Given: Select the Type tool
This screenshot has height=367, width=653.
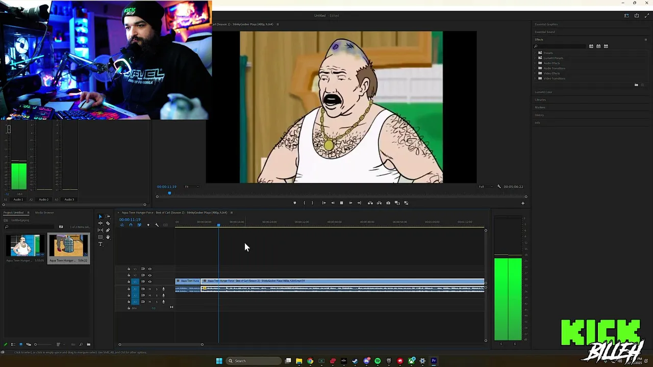Looking at the screenshot, I should 101,244.
